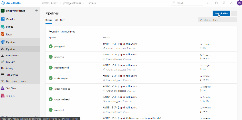Click the phippyandfriends project avatar icon
Image resolution: width=242 pixels, height=120 pixels.
click(3, 11)
